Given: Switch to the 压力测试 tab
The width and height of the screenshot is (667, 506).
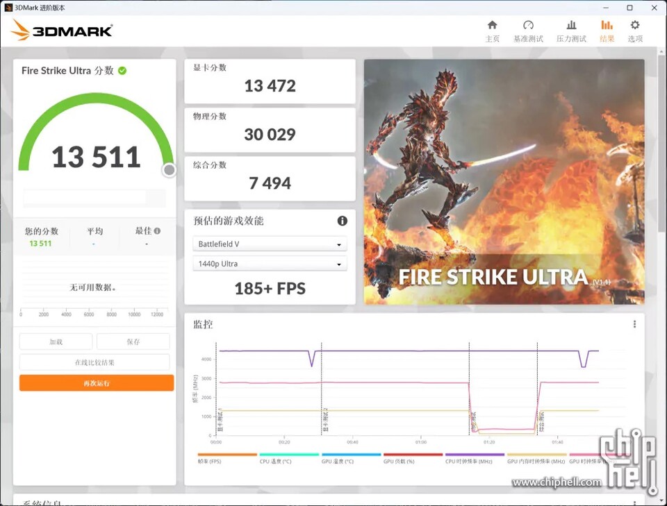Looking at the screenshot, I should pyautogui.click(x=571, y=31).
